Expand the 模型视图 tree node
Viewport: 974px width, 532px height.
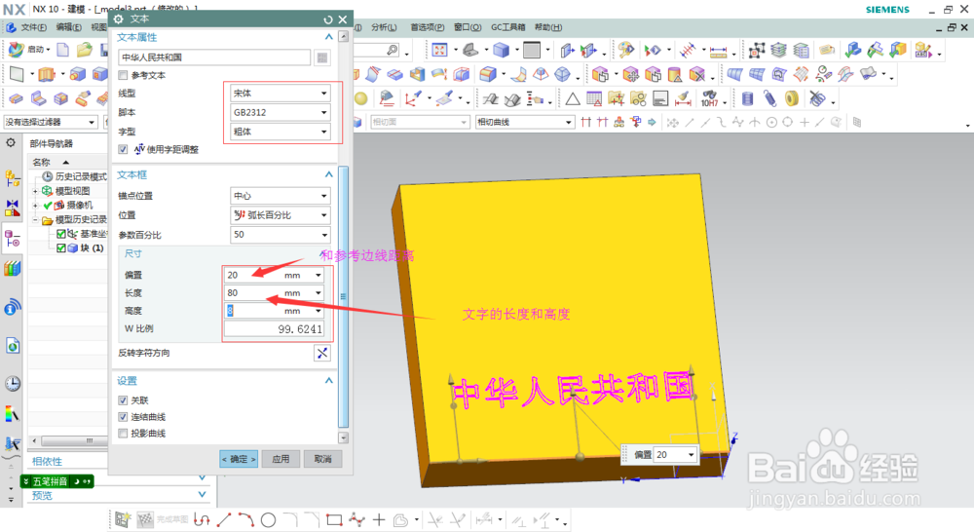pos(35,191)
